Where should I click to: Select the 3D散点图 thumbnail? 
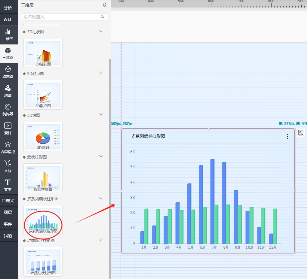click(x=43, y=95)
